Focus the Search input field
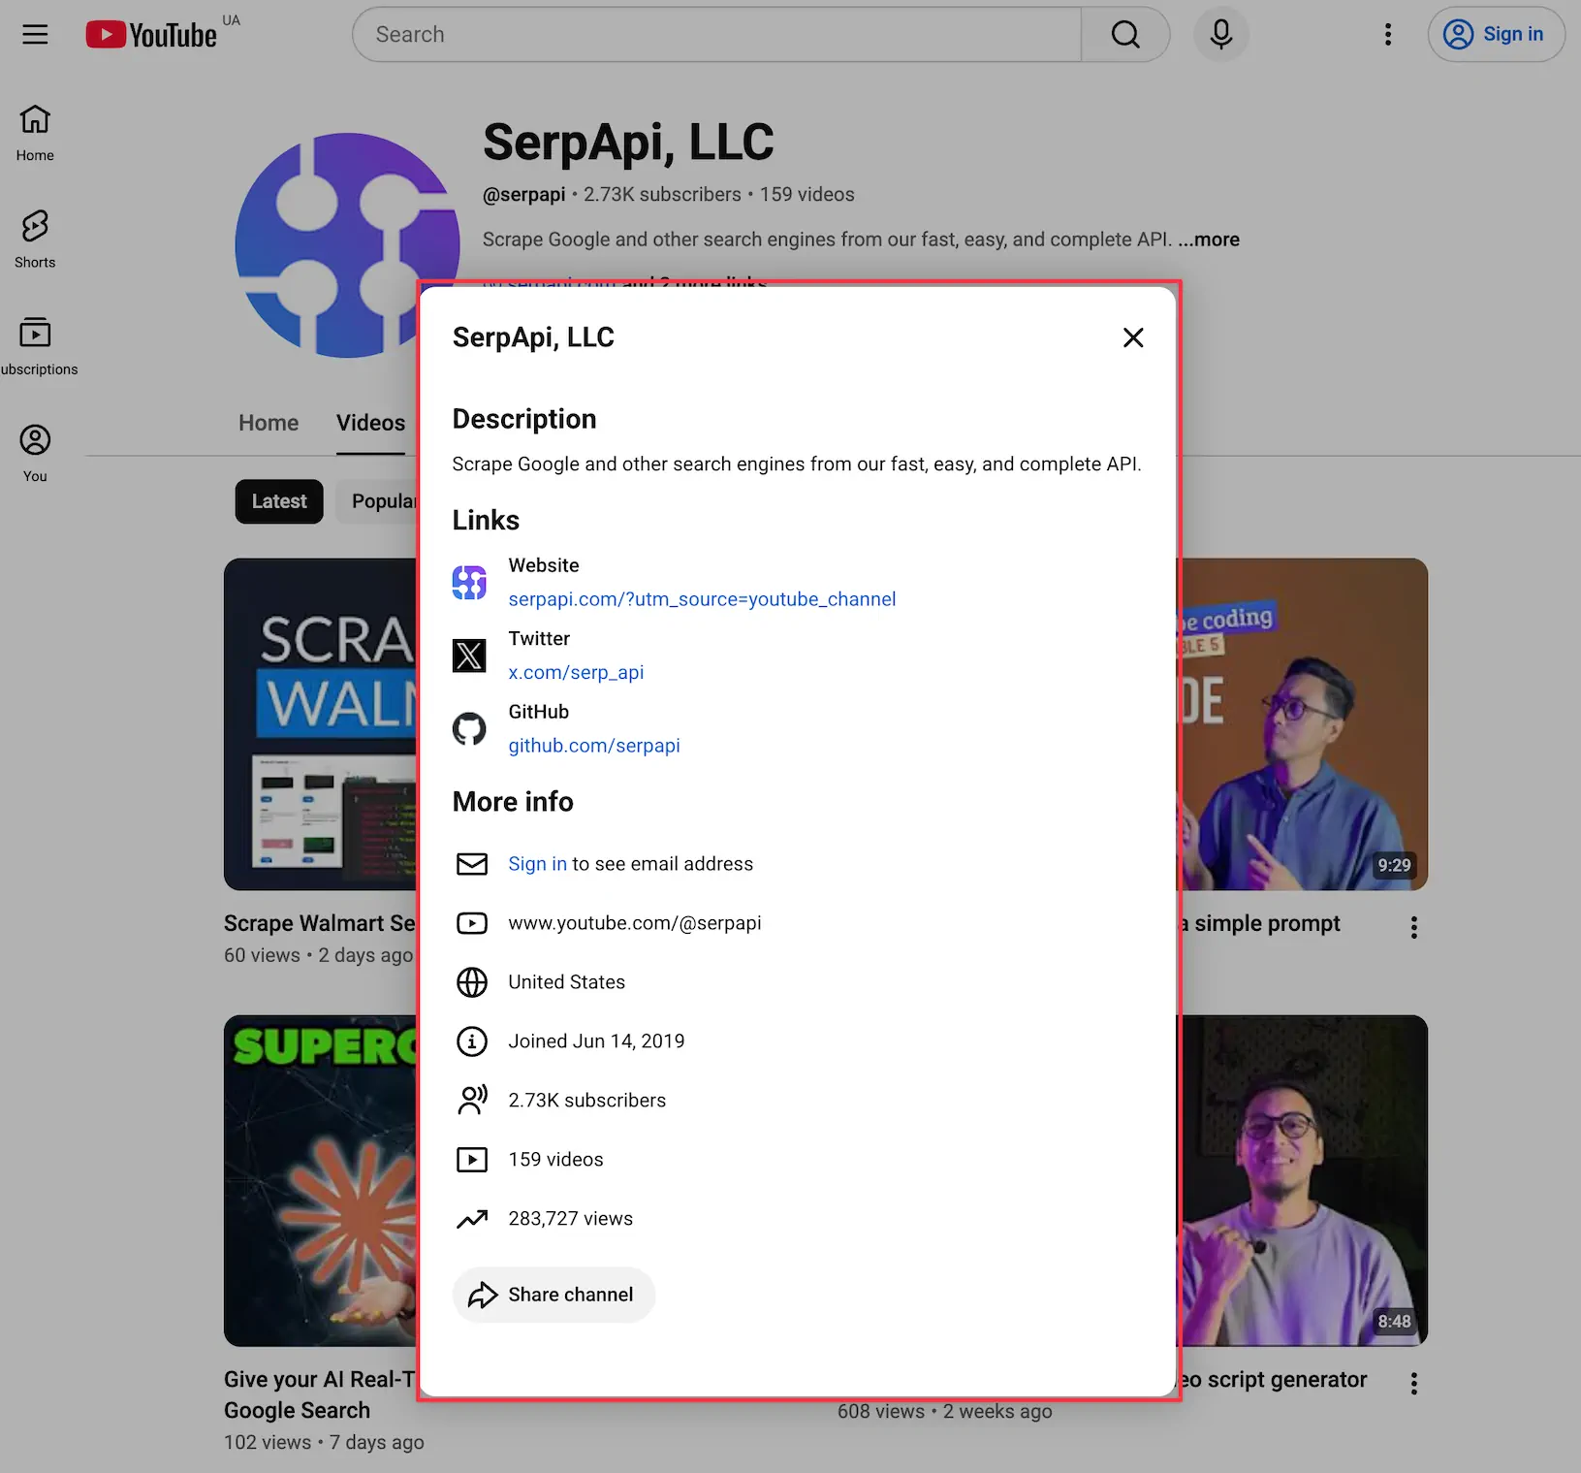Screen dimensions: 1581x1473 point(717,35)
